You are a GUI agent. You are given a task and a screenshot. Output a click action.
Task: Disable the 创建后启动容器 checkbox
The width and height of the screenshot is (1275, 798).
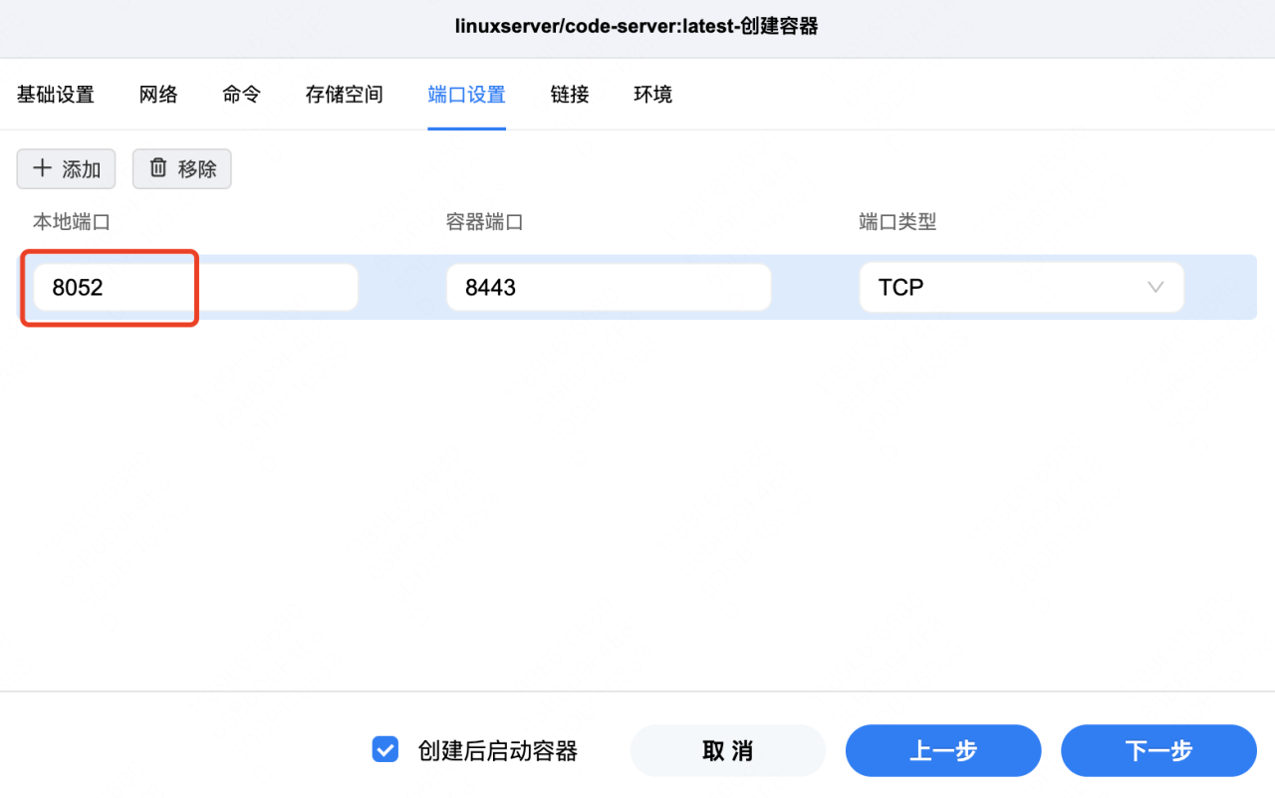point(384,749)
